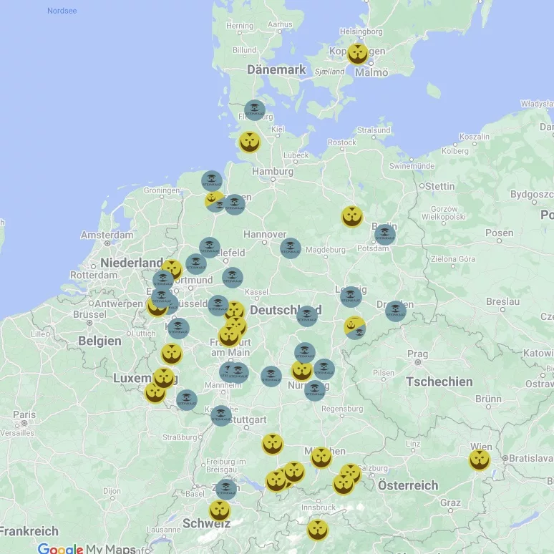Click the blue marker southwest of Mannheim near Luxemburg
This screenshot has height=554, width=554.
(187, 400)
